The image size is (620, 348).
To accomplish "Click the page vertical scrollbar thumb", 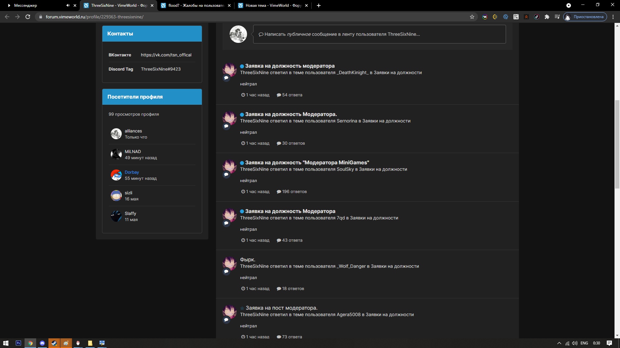I will (x=617, y=144).
